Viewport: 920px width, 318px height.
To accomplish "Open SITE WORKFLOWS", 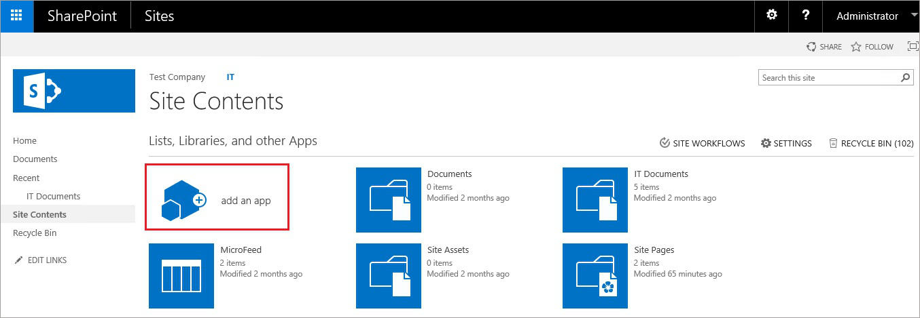I will (x=702, y=143).
